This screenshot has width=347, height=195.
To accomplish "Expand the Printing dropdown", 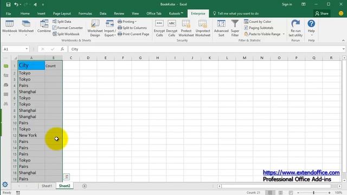I will point(127,22).
